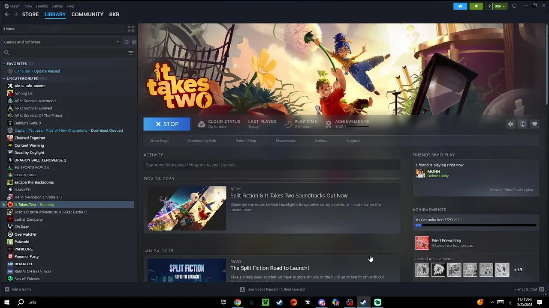Open the Community Hub link
Viewport: 549px width, 308px height.
[x=202, y=141]
